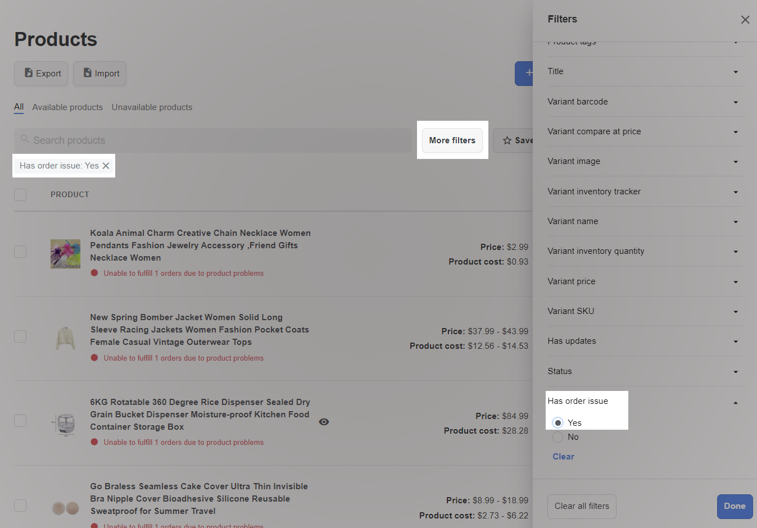Viewport: 757px width, 528px height.
Task: Expand the Variant SKU filter
Action: click(645, 311)
